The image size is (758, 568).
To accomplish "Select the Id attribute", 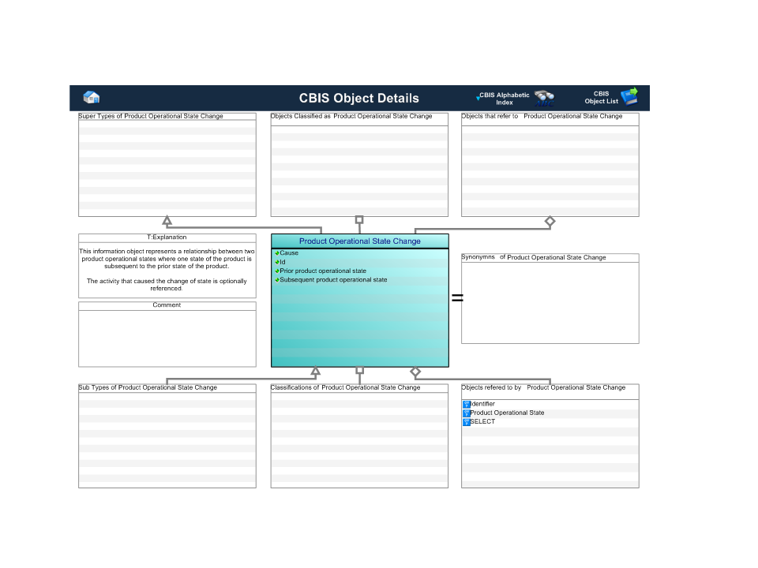I will tap(283, 262).
